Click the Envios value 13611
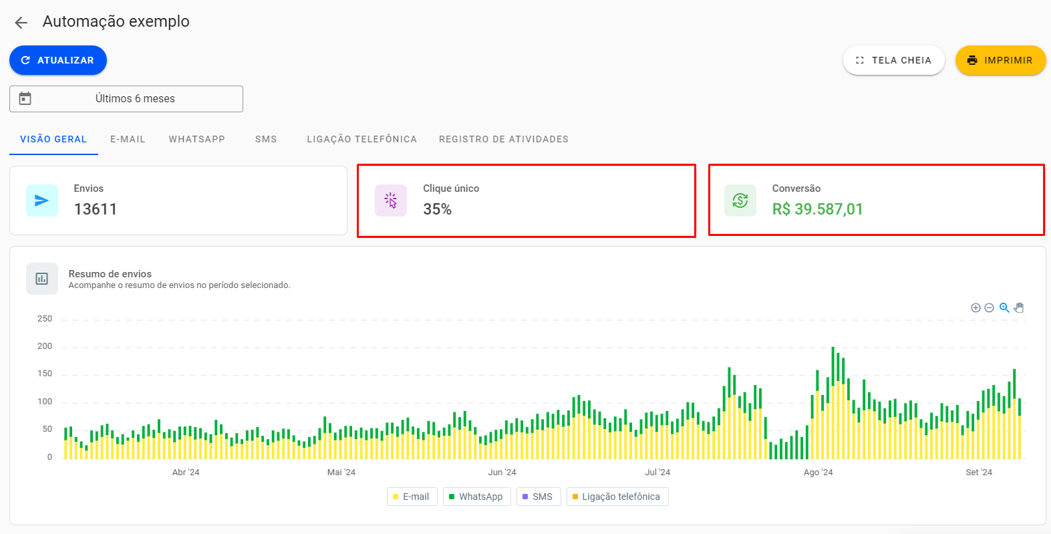 tap(96, 209)
